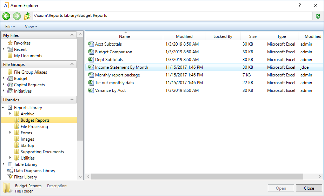Screen dimensions: 324x196
Task: Sort files by the Size column
Action: (x=252, y=36)
